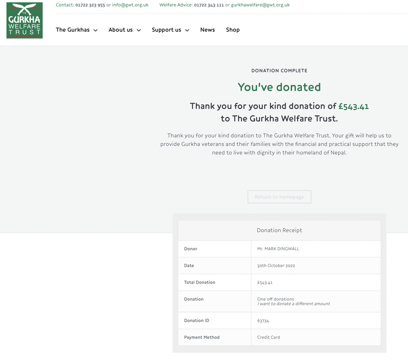Viewport: 408px width, 360px height.
Task: Click the Donation Receipt table header
Action: click(x=279, y=230)
